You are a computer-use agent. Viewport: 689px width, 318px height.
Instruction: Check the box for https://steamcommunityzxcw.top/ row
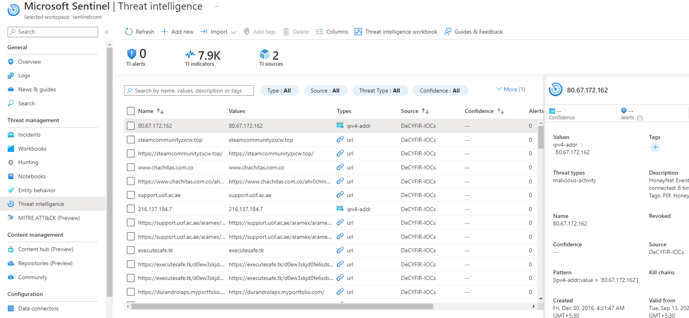[131, 153]
